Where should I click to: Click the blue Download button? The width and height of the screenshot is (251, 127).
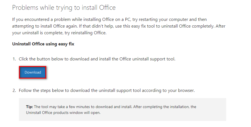click(x=33, y=72)
